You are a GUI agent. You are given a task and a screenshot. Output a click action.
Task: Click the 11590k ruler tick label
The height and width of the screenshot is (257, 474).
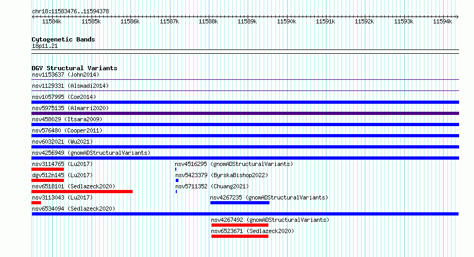pyautogui.click(x=287, y=21)
